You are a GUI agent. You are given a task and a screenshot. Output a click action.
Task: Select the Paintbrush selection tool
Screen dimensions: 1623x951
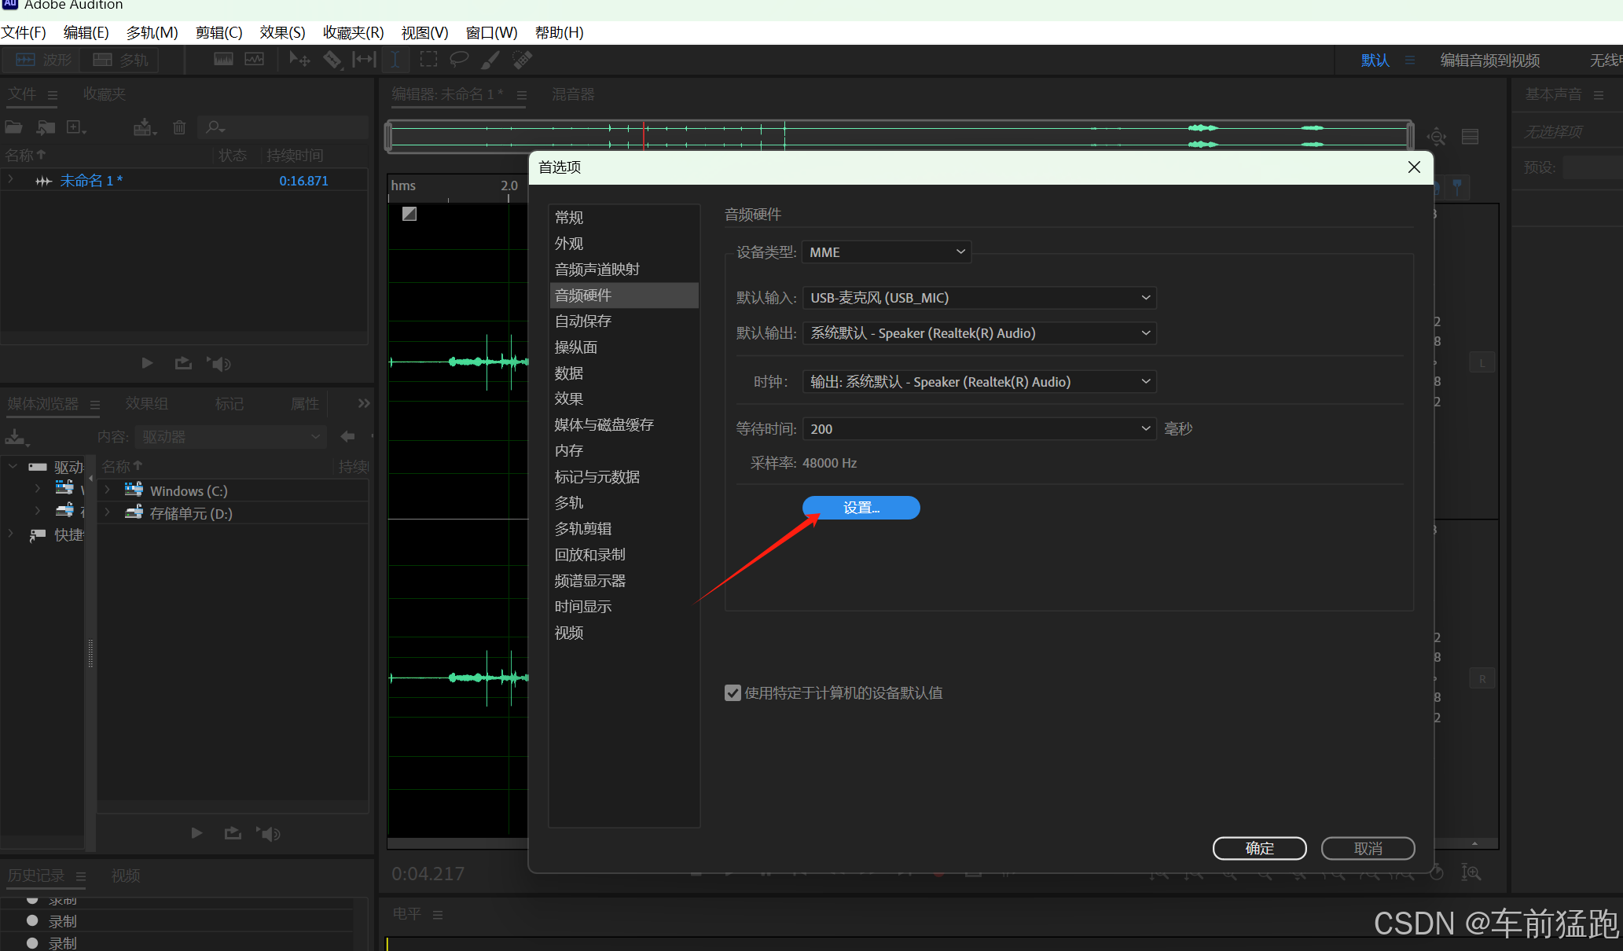(490, 60)
